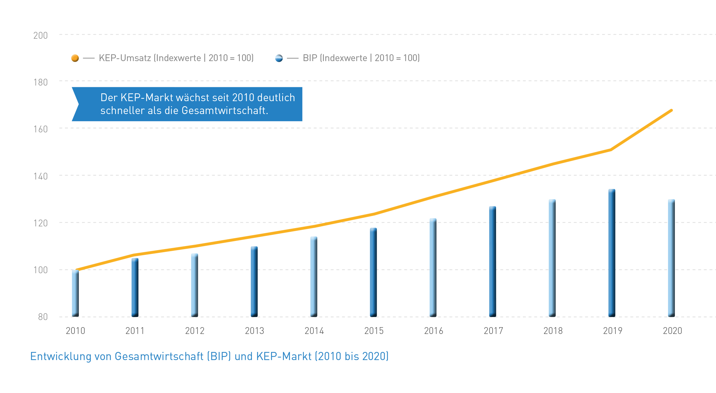Select the 2019 BIP bar

point(612,253)
